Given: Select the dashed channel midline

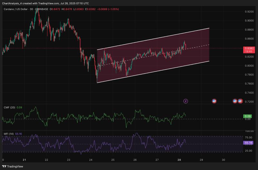Looking at the screenshot, I should 200,46.
